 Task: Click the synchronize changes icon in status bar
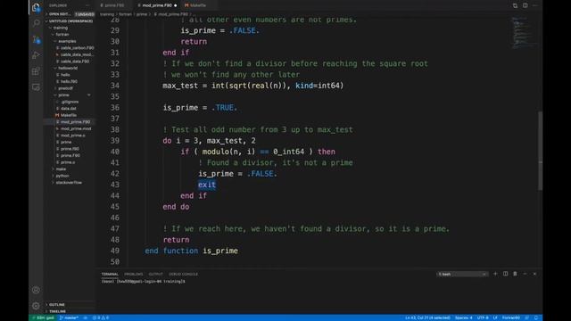pyautogui.click(x=86, y=317)
